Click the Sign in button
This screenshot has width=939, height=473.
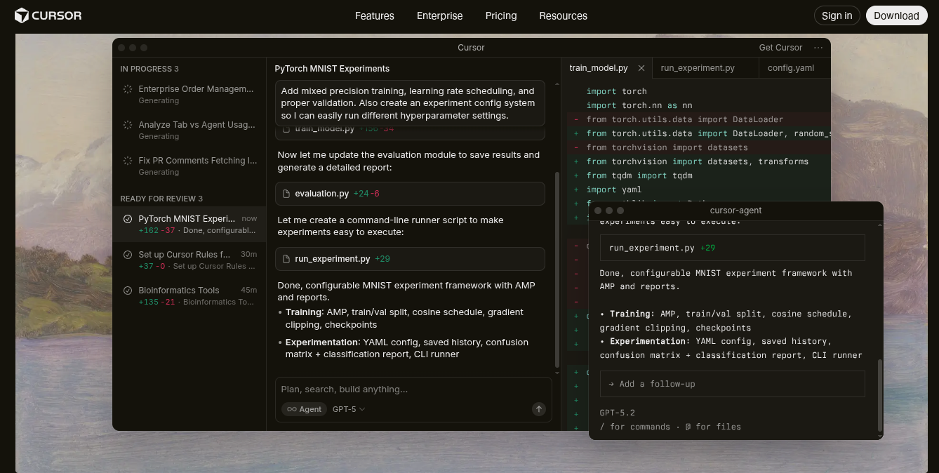tap(837, 15)
